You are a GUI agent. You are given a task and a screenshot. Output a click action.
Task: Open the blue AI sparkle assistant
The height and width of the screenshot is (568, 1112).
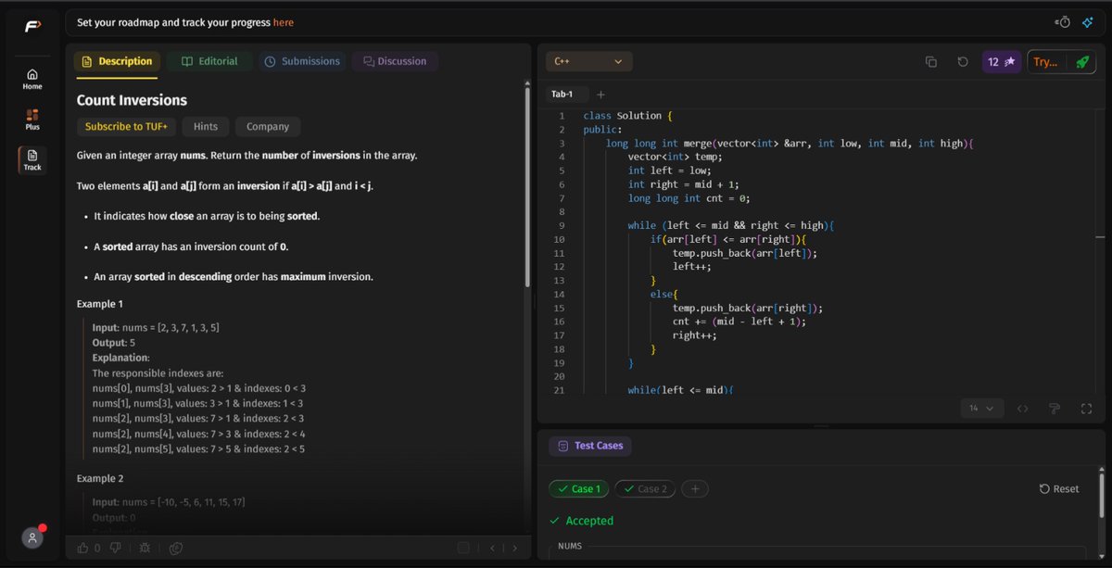point(1087,22)
